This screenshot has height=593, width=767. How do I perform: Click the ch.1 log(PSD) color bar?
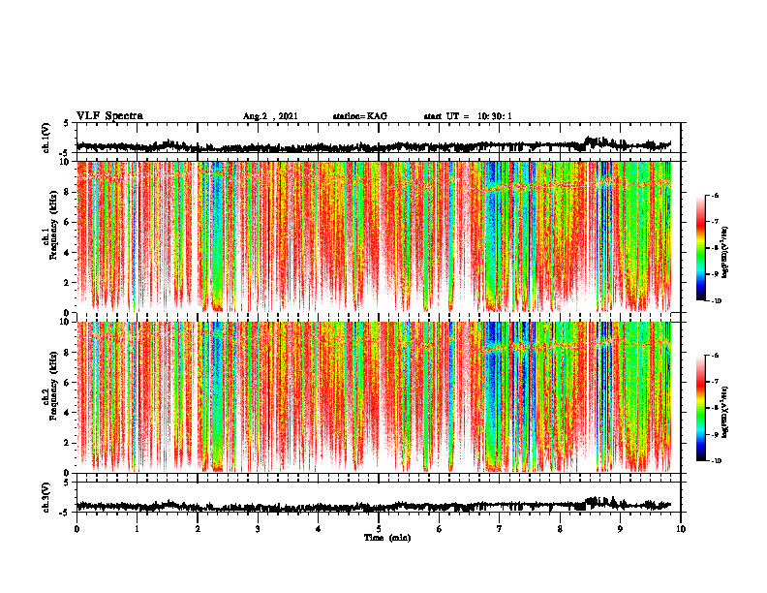(700, 248)
